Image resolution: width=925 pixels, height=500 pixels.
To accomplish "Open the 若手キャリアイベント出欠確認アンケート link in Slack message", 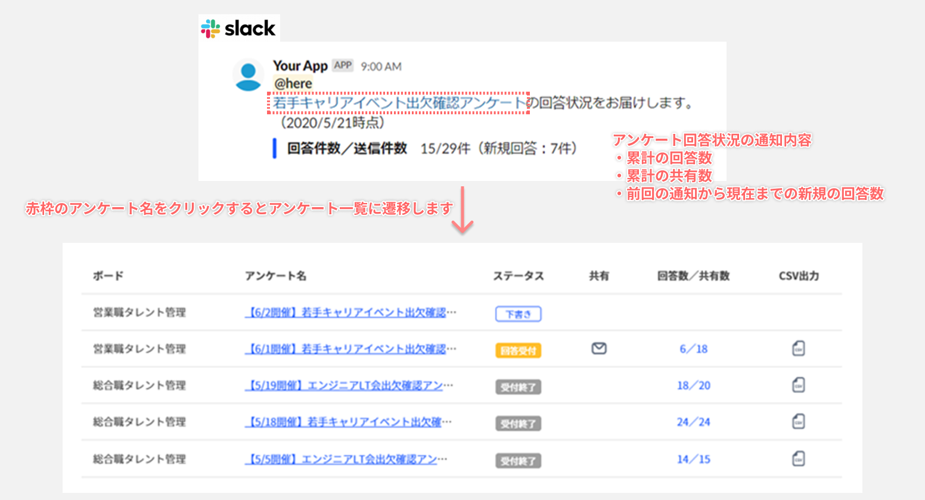I will click(399, 103).
